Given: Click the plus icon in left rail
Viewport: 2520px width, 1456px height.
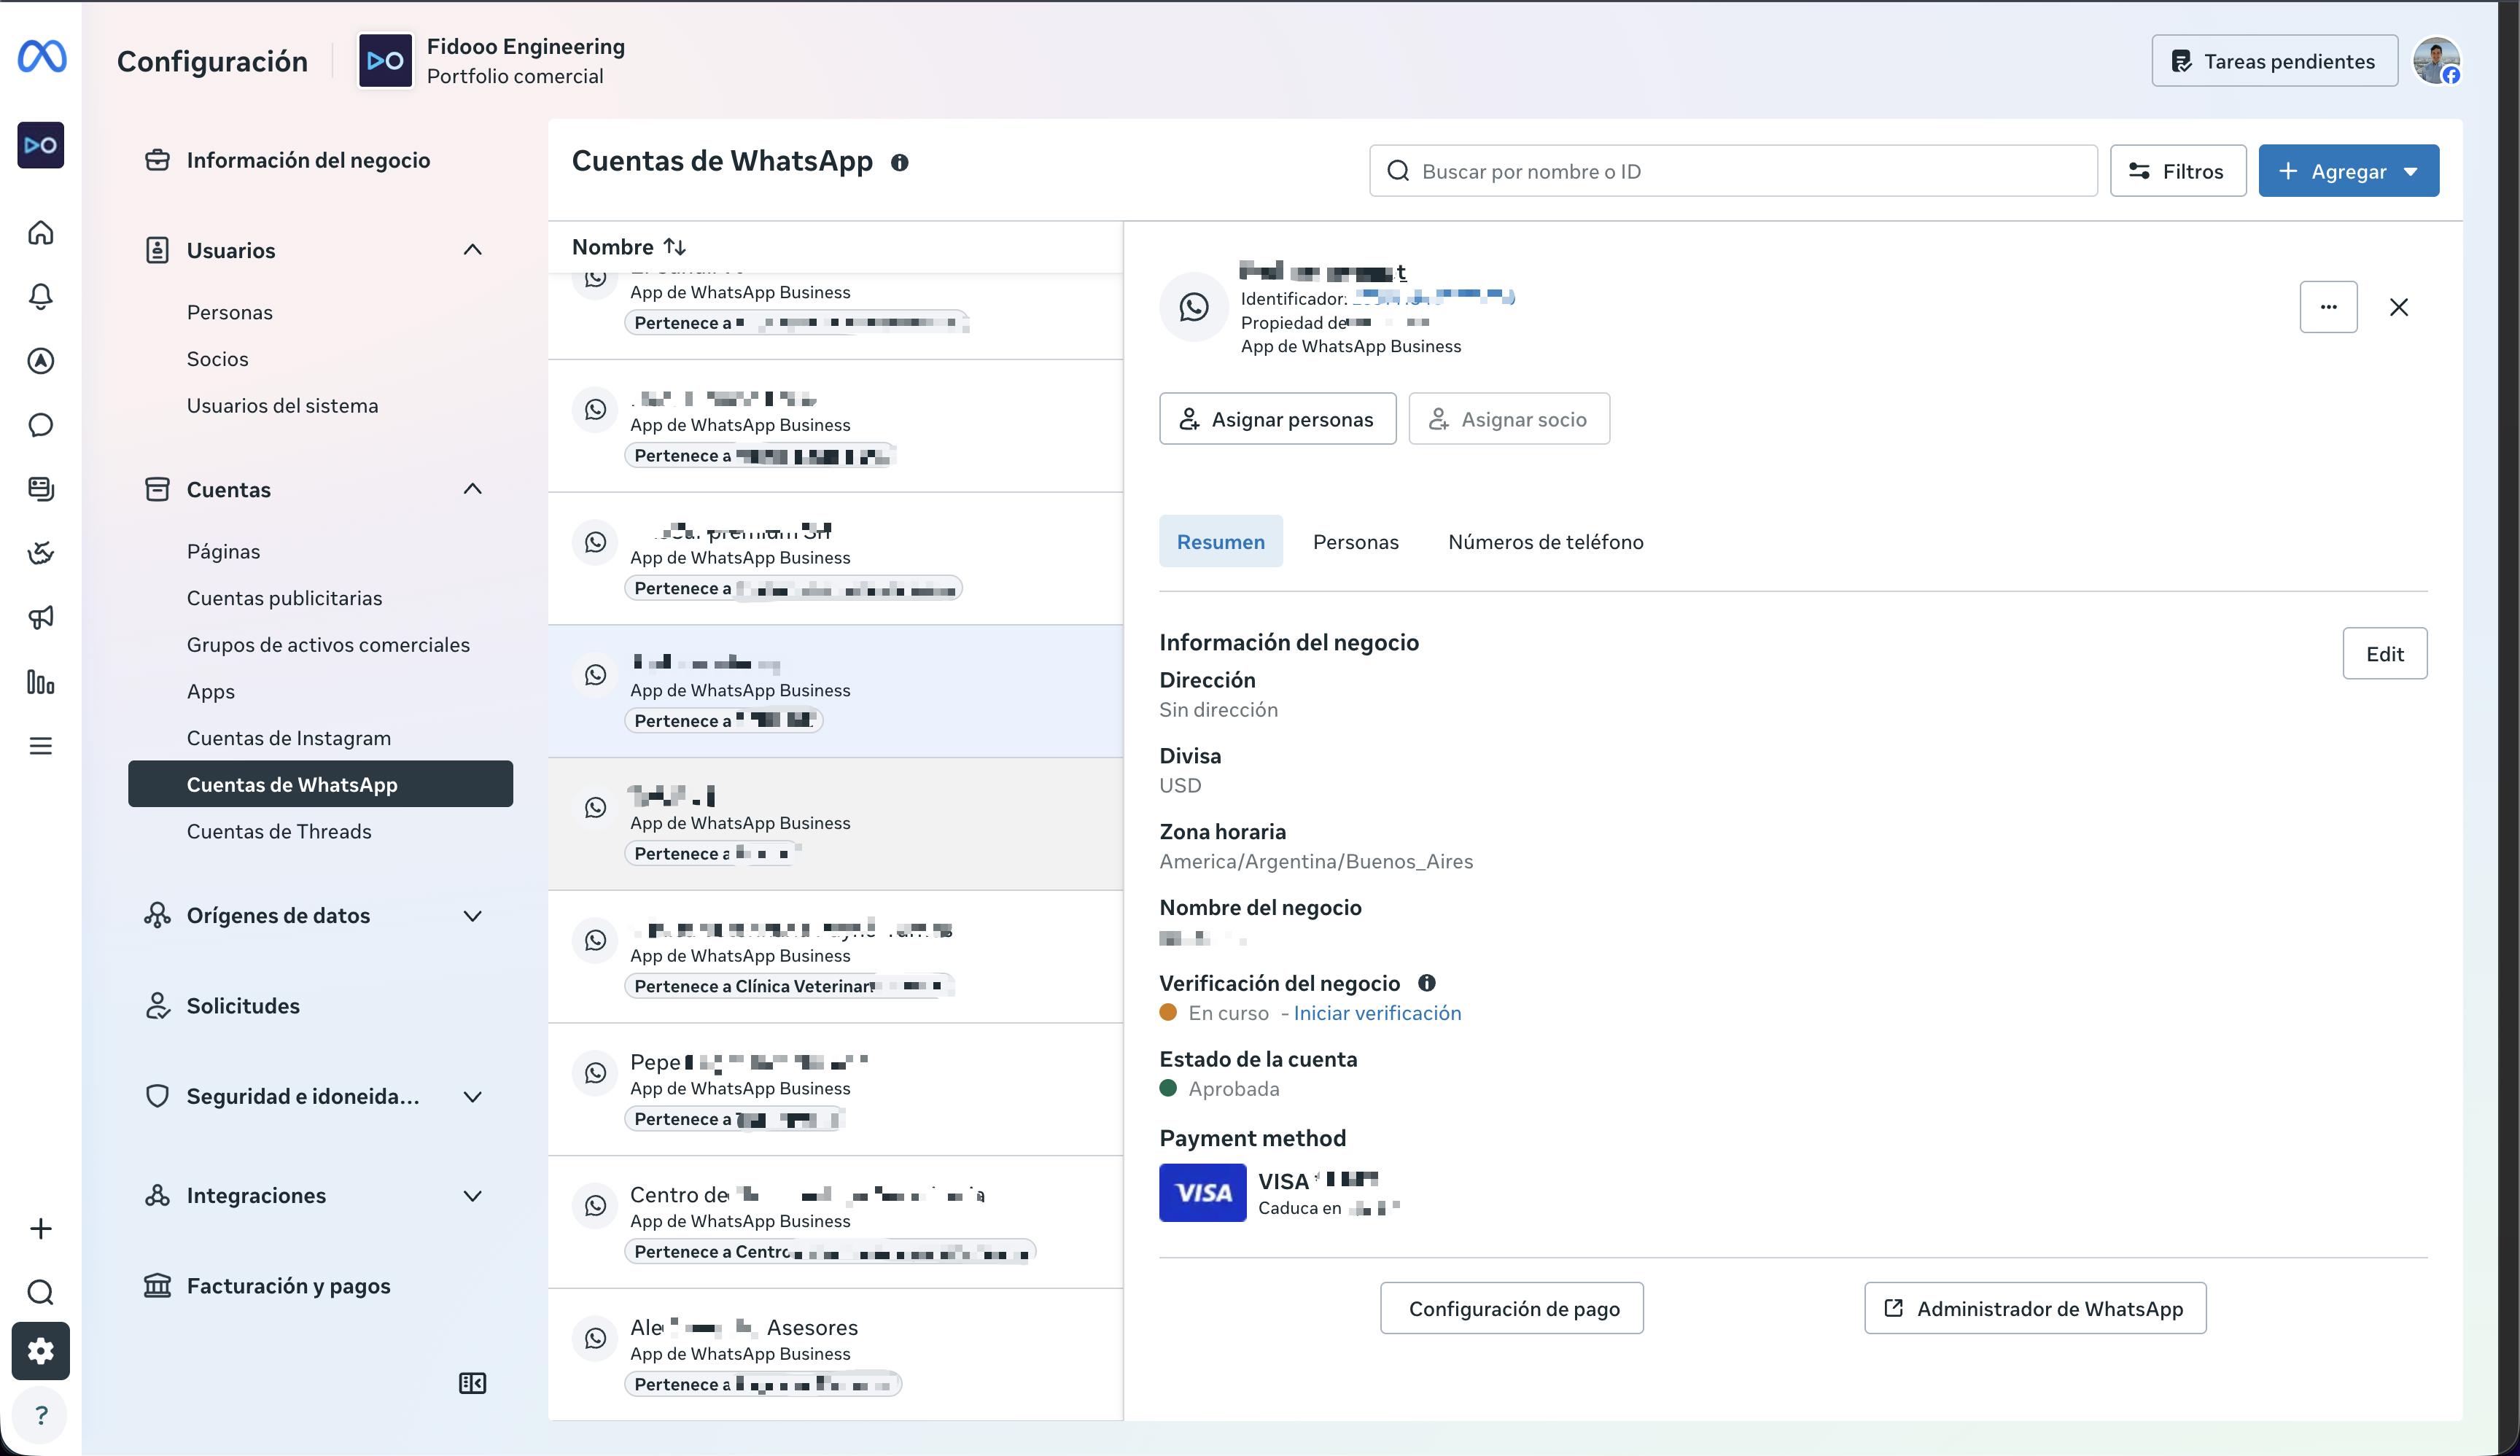Looking at the screenshot, I should point(41,1228).
